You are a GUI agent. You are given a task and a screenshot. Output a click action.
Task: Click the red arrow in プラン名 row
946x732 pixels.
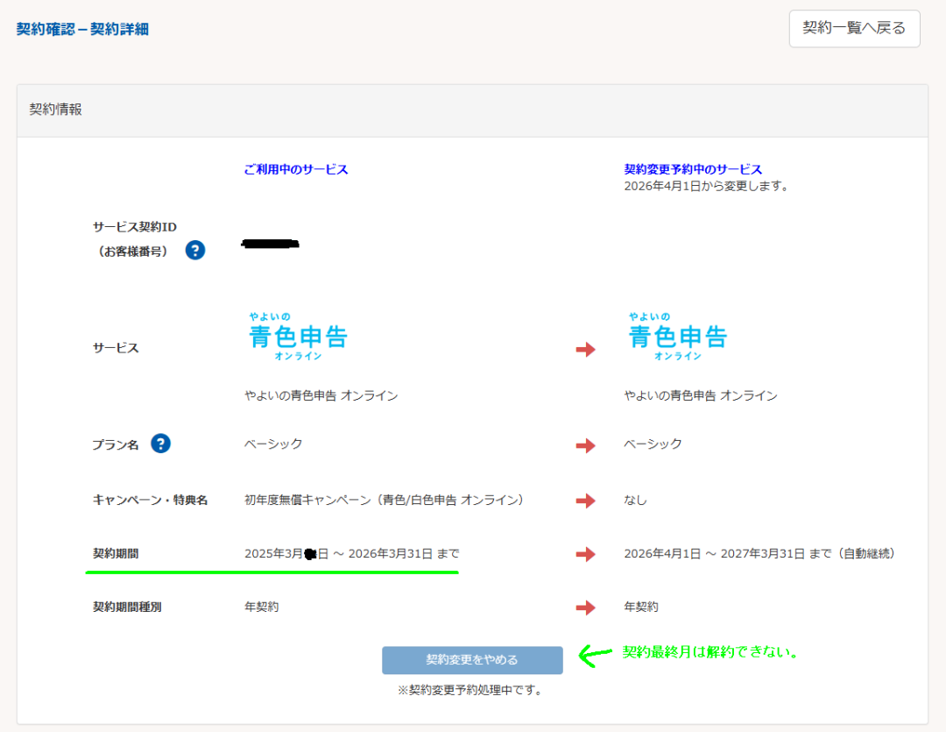[x=585, y=446]
